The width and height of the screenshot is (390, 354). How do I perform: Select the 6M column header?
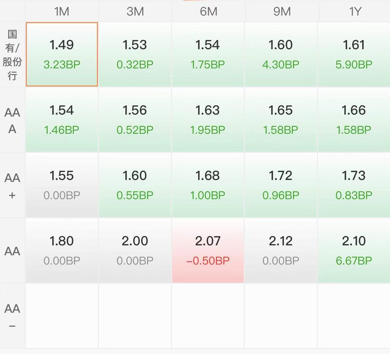[208, 12]
